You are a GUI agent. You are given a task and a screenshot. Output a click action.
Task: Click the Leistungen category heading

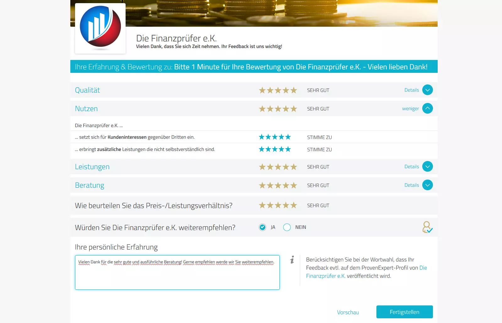tap(92, 167)
